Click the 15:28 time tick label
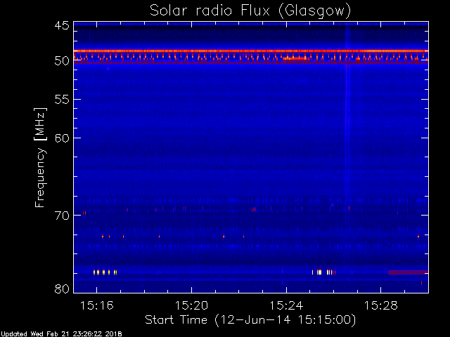450x337 pixels. [381, 305]
